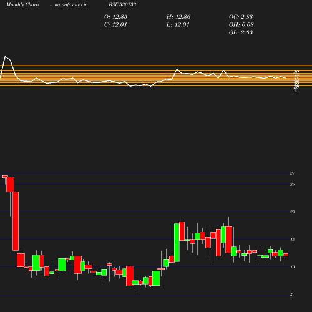
Task: Click the high value 'H: 12.36'
Action: [178, 17]
